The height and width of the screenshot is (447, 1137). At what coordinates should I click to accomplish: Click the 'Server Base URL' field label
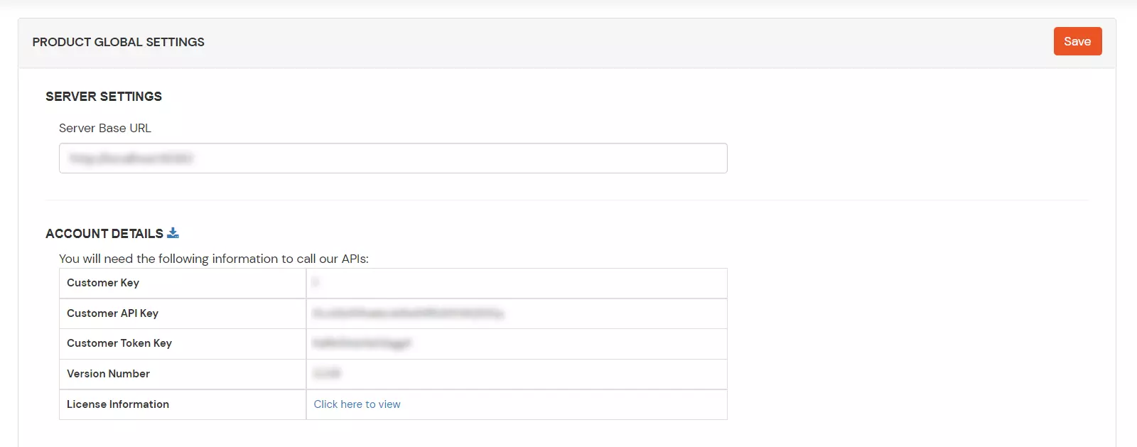click(x=105, y=128)
